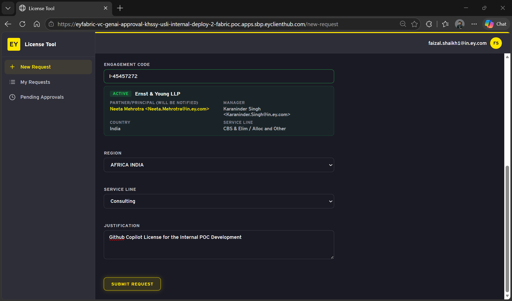Click the Submit Request button
Screen dimensions: 512x301
point(132,284)
